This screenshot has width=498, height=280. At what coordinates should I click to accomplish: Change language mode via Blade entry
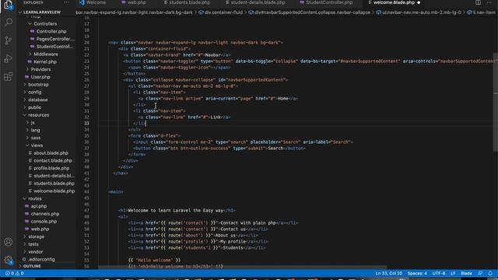pyautogui.click(x=466, y=273)
